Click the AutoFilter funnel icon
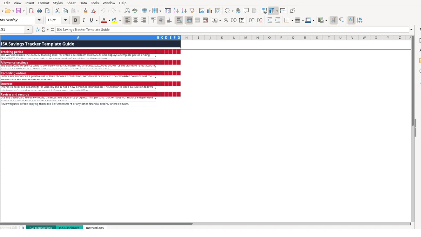 (192, 11)
